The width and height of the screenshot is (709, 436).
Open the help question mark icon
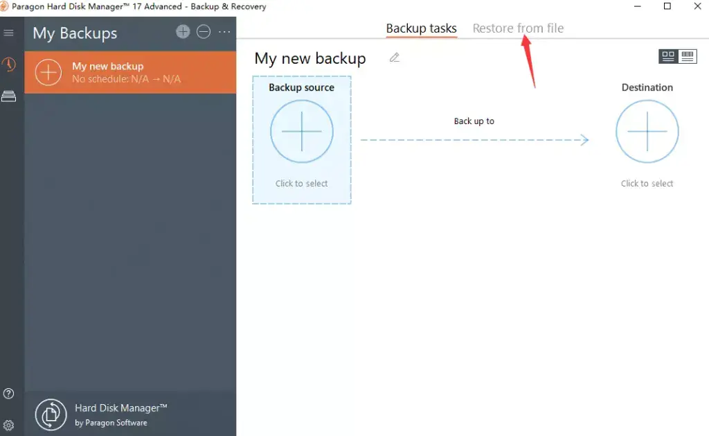[x=8, y=394]
